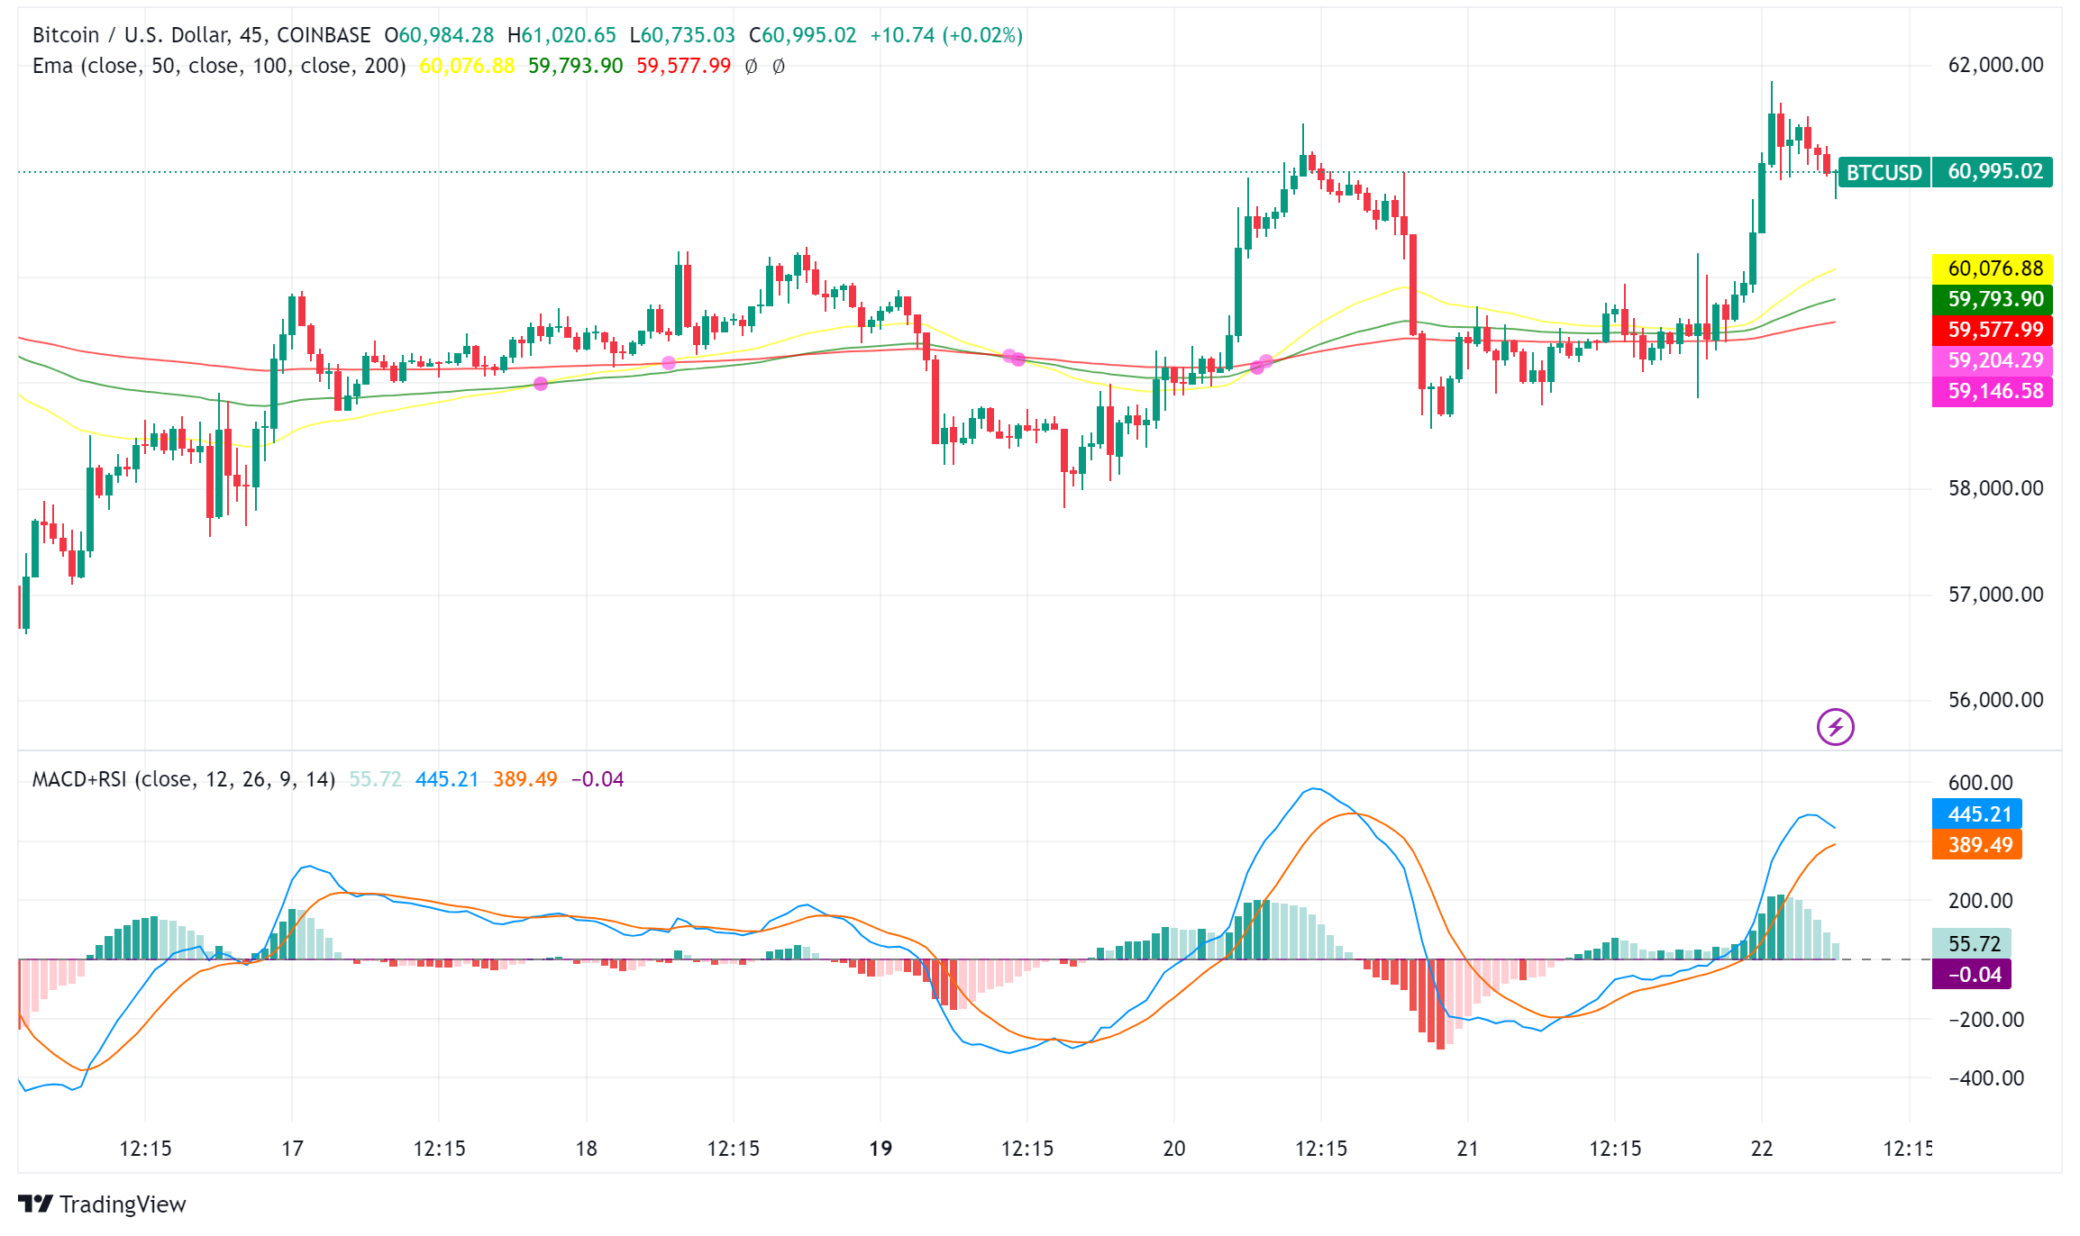Select the magenta 59,146.58 price level swatch

(1992, 391)
